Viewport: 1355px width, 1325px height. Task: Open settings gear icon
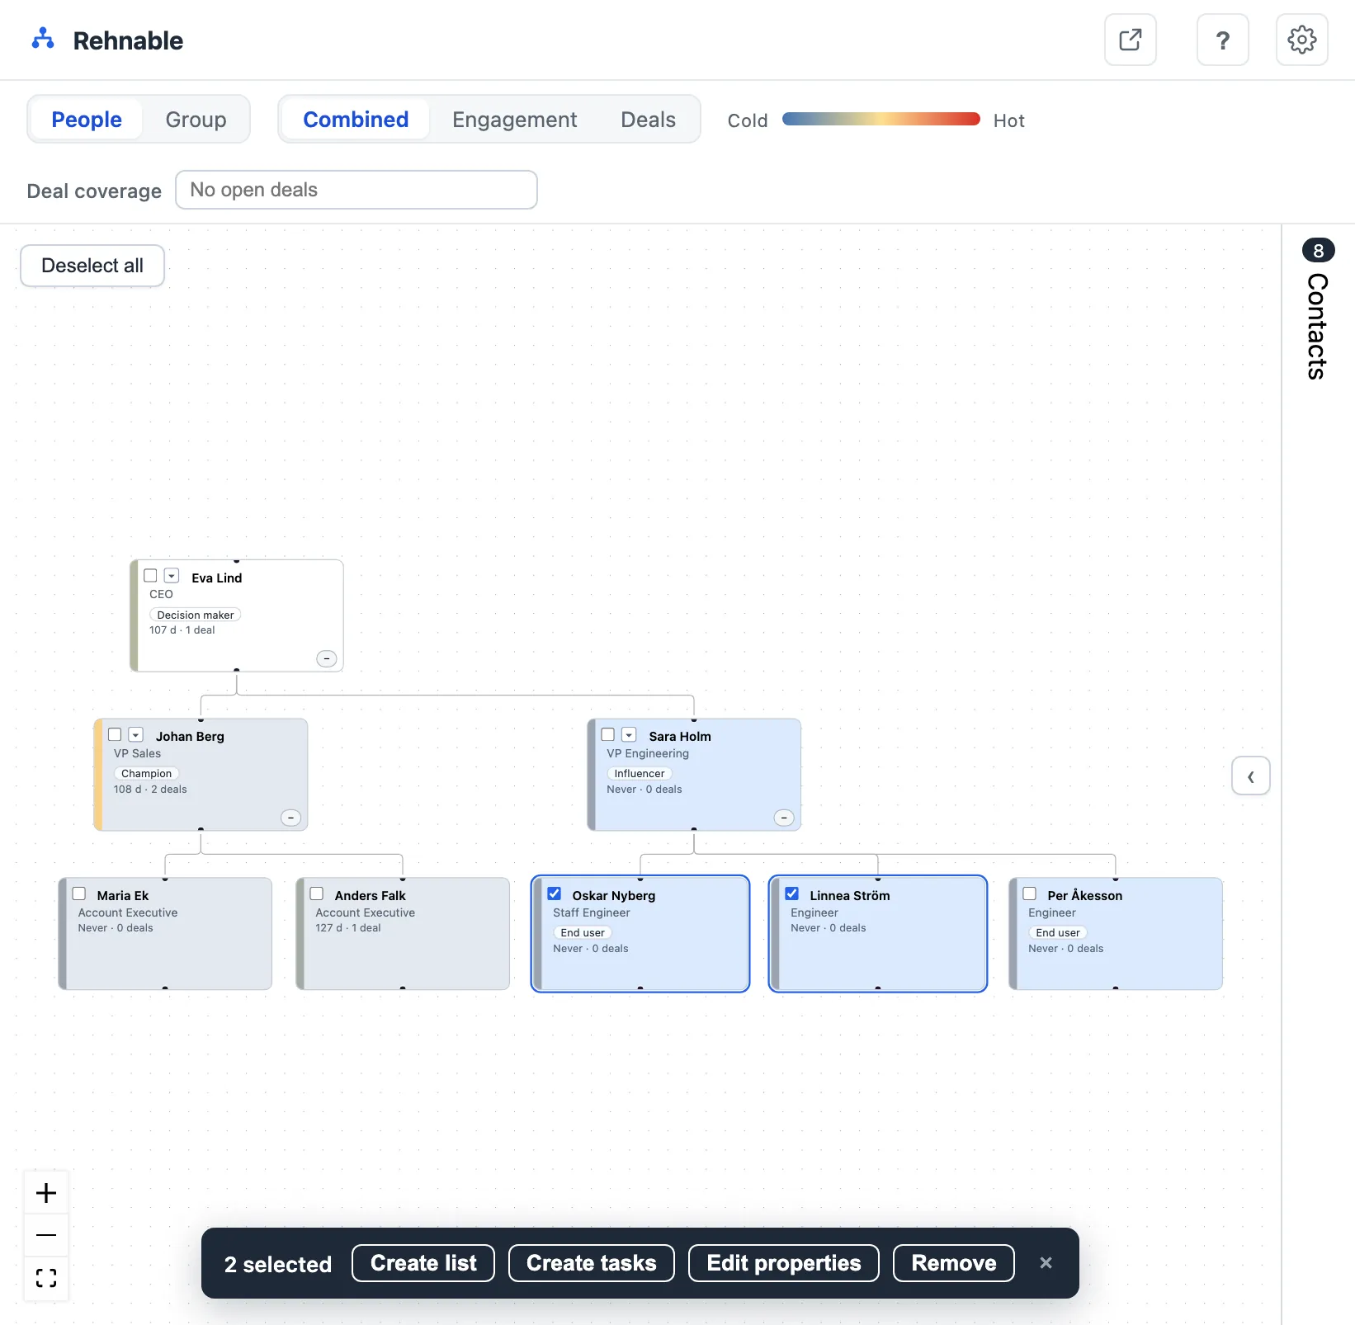tap(1301, 40)
